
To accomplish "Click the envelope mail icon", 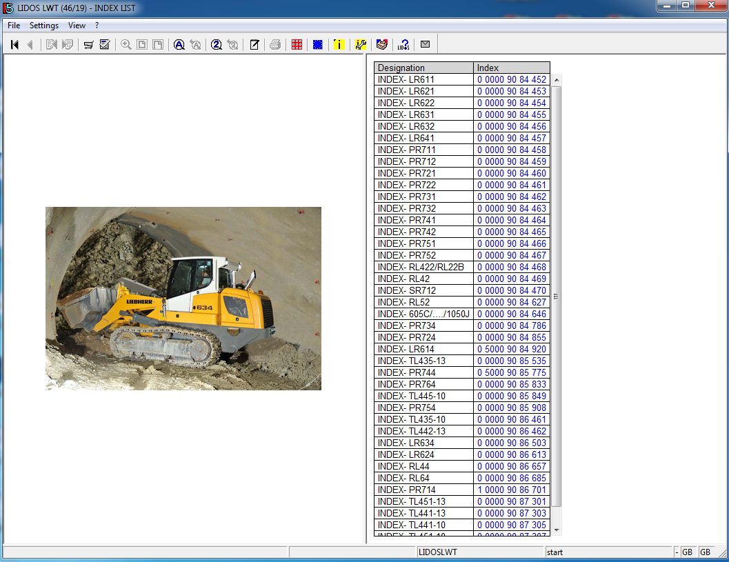I will (x=425, y=45).
